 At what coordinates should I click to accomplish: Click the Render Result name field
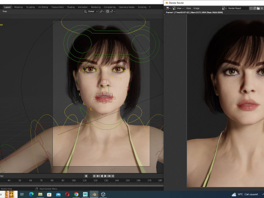click(238, 8)
